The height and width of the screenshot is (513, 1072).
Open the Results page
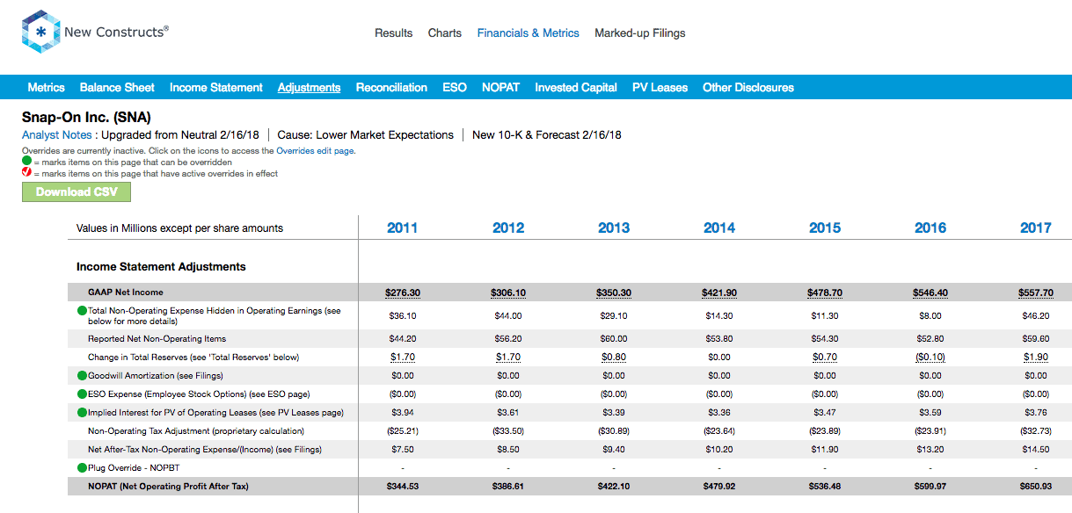tap(393, 33)
